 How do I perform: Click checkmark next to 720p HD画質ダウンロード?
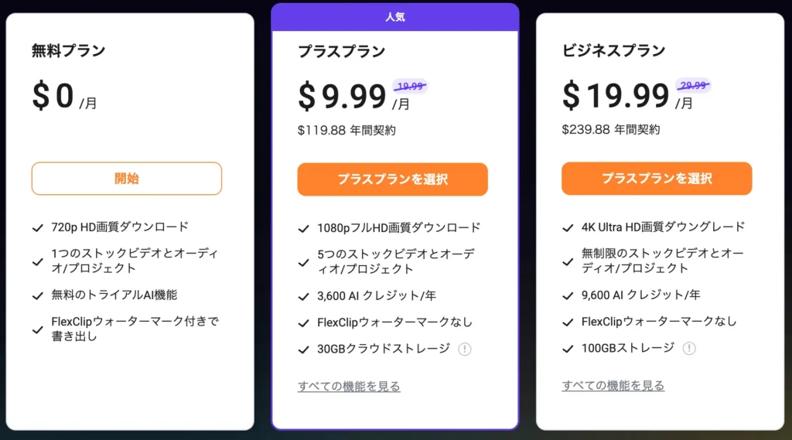pos(37,228)
